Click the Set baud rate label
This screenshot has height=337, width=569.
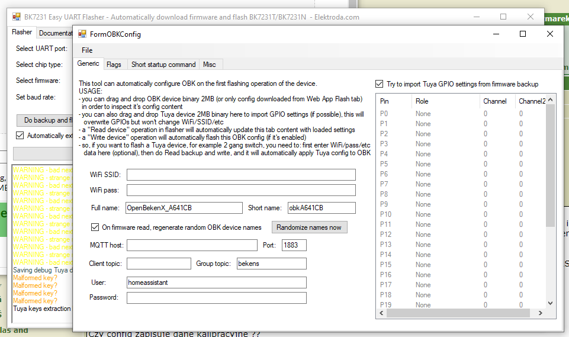(36, 97)
